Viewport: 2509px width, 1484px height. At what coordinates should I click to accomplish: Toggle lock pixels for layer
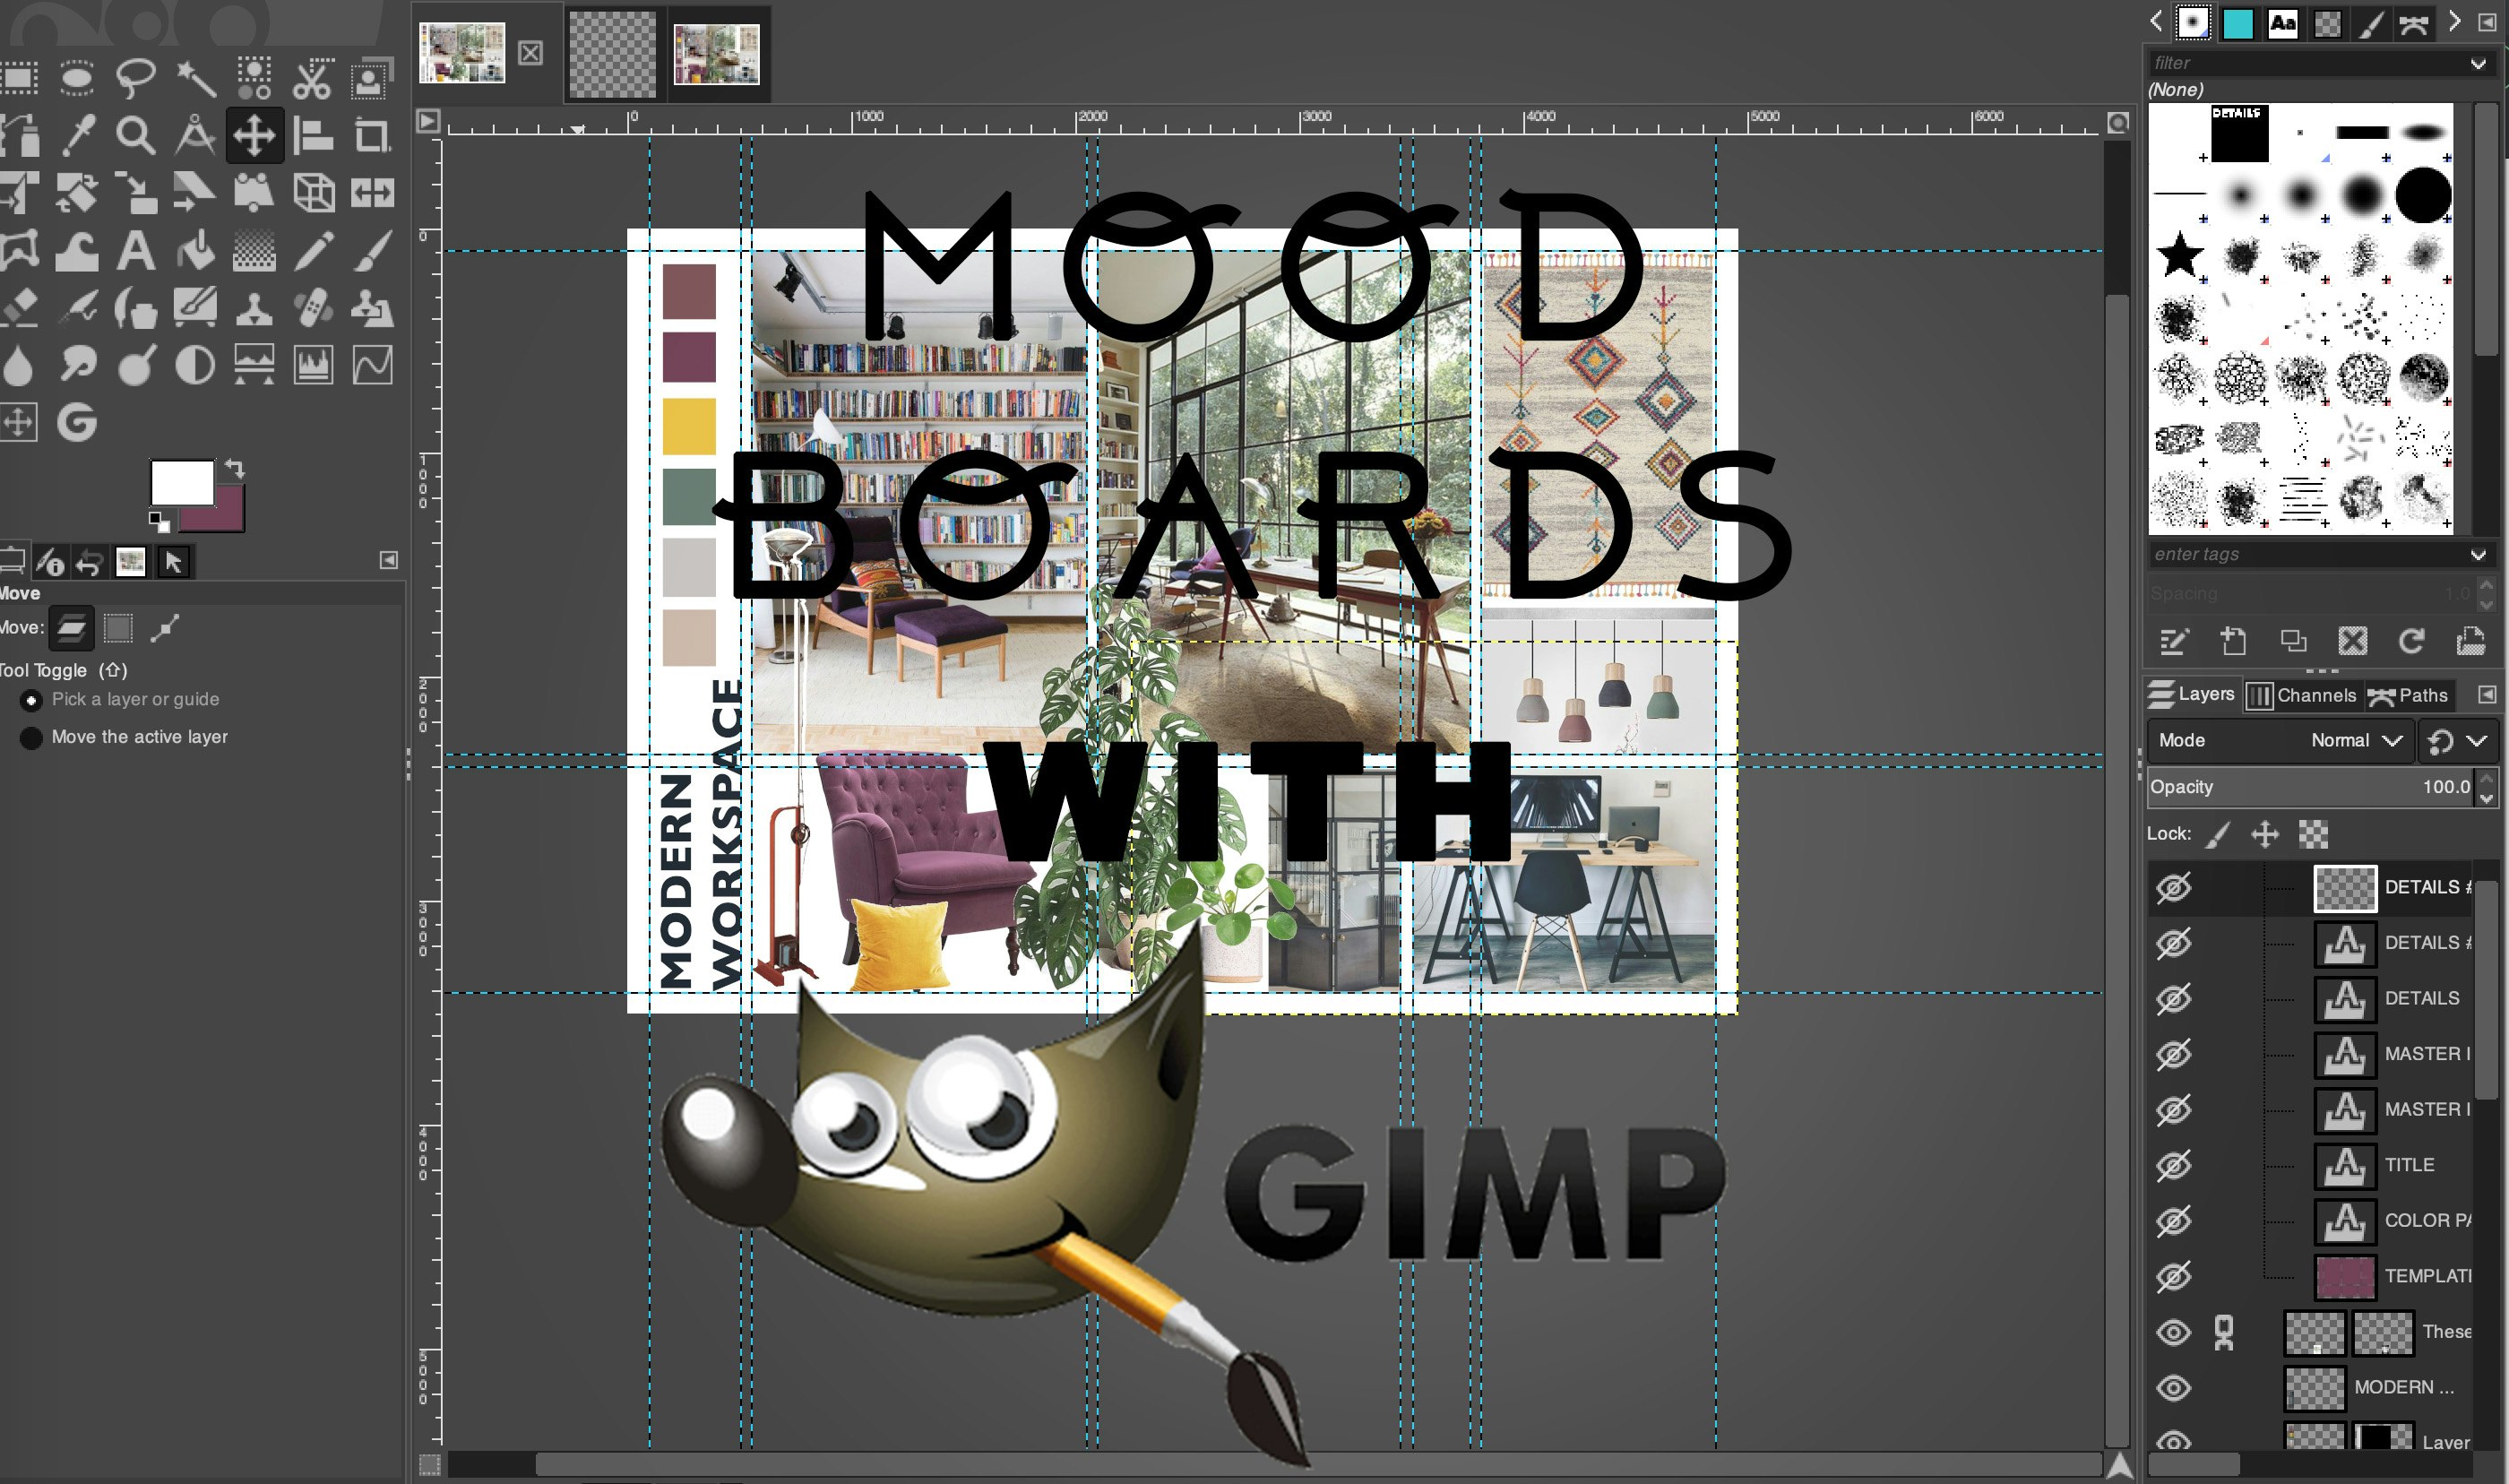point(2218,834)
